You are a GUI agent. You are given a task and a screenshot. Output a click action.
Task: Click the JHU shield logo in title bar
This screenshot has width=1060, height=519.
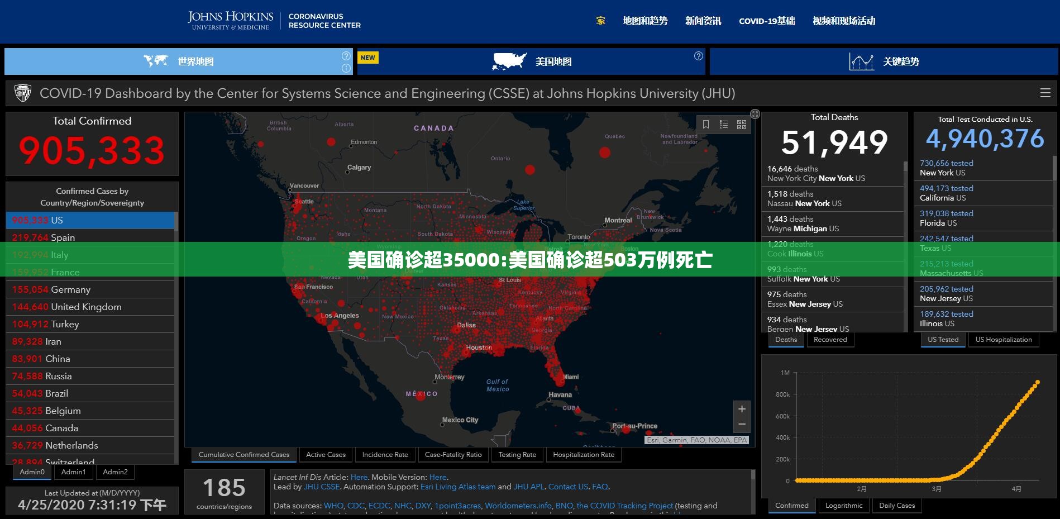(22, 93)
